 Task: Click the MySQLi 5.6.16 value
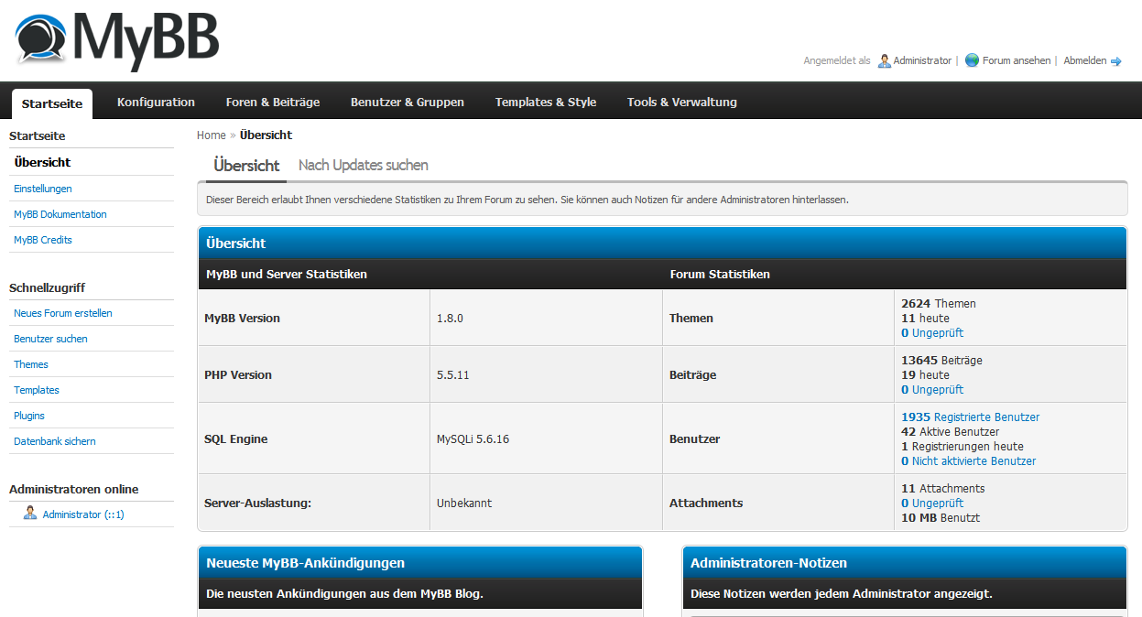click(x=473, y=439)
